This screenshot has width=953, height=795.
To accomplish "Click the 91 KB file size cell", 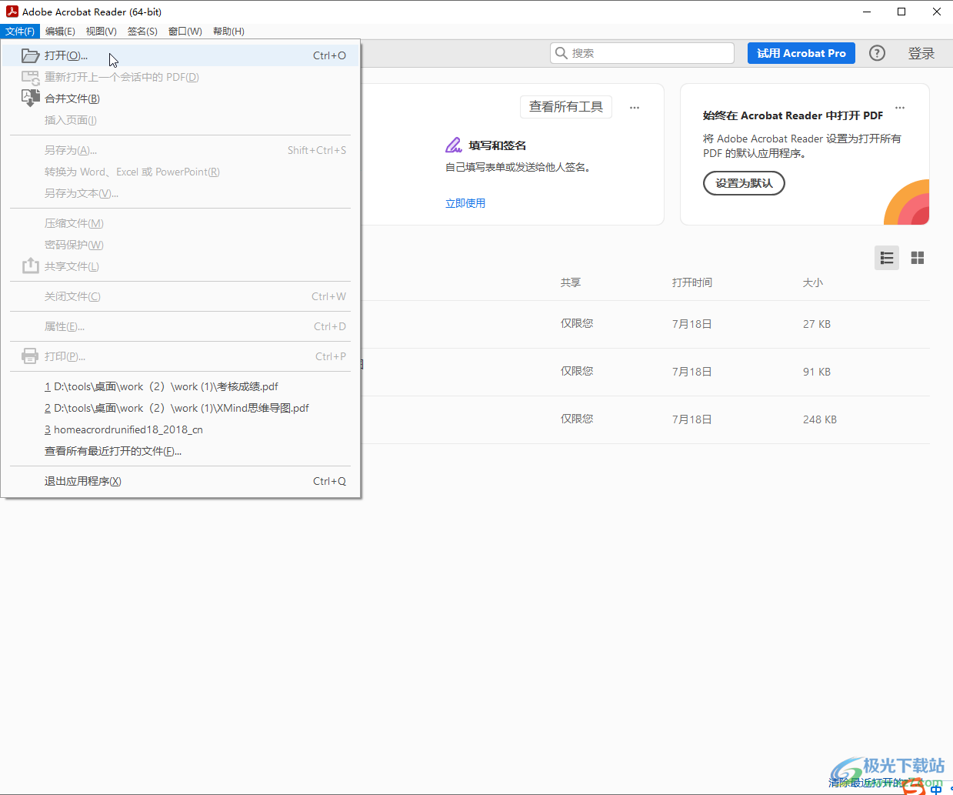I will pos(817,372).
